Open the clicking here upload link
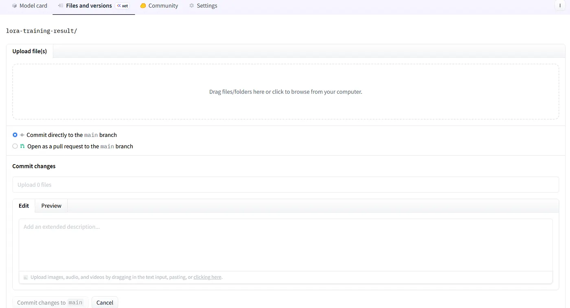The height and width of the screenshot is (308, 570). pyautogui.click(x=207, y=277)
